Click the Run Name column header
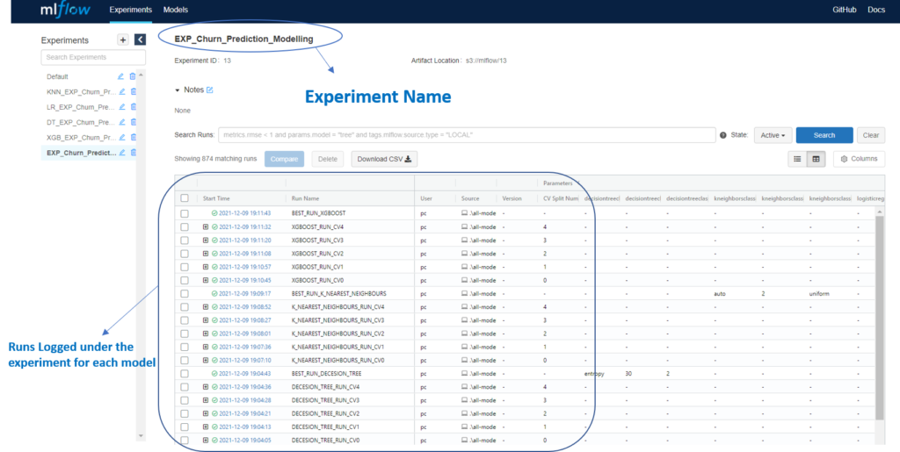900x452 pixels. coord(305,198)
